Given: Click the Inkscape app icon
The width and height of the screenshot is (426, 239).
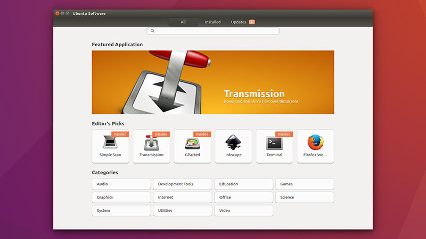Looking at the screenshot, I should (233, 143).
